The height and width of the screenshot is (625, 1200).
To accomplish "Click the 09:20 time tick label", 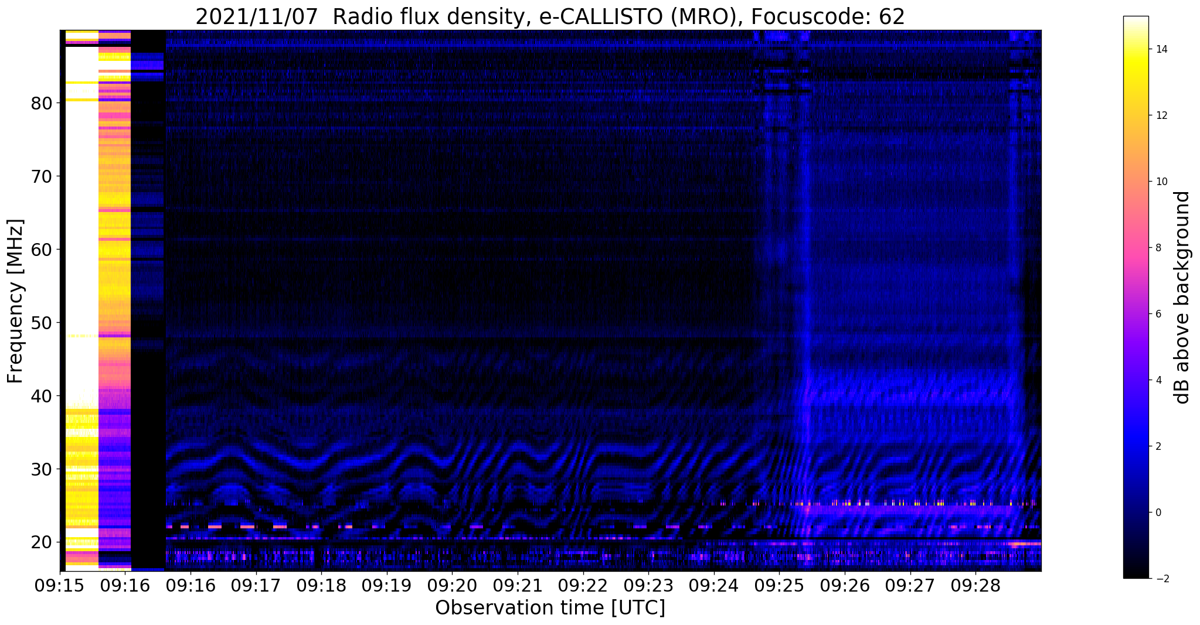I will 452,586.
